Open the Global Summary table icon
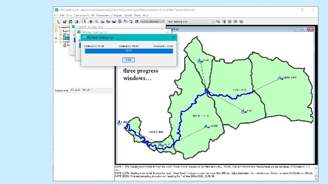Viewport: 328px width, 184px height. pos(224,21)
